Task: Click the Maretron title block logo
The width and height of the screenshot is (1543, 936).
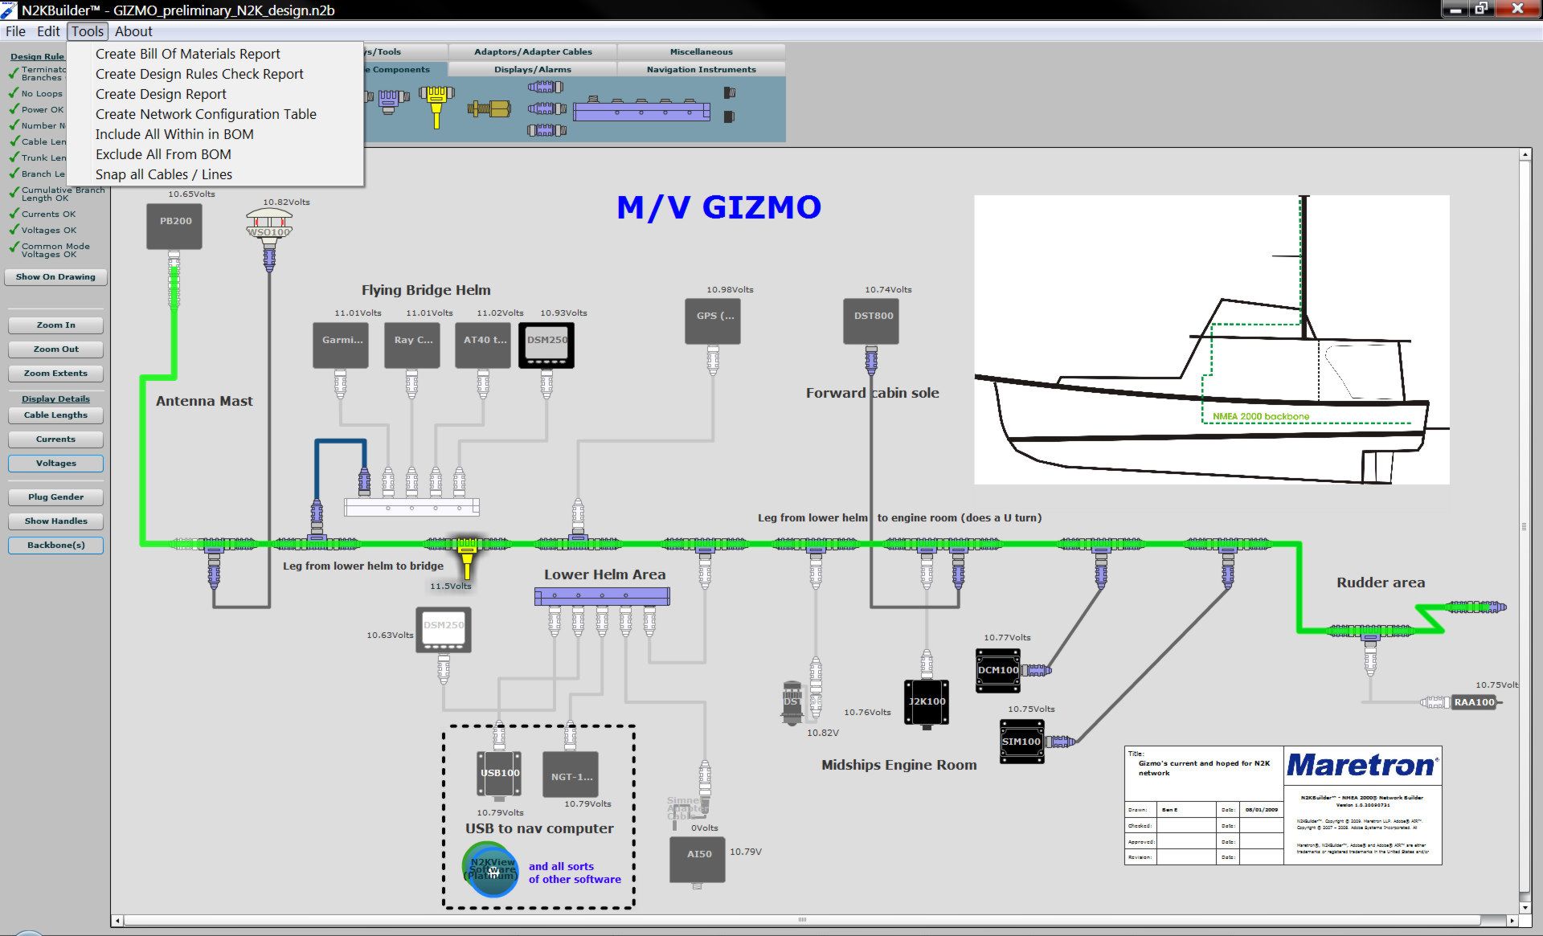Action: 1362,765
